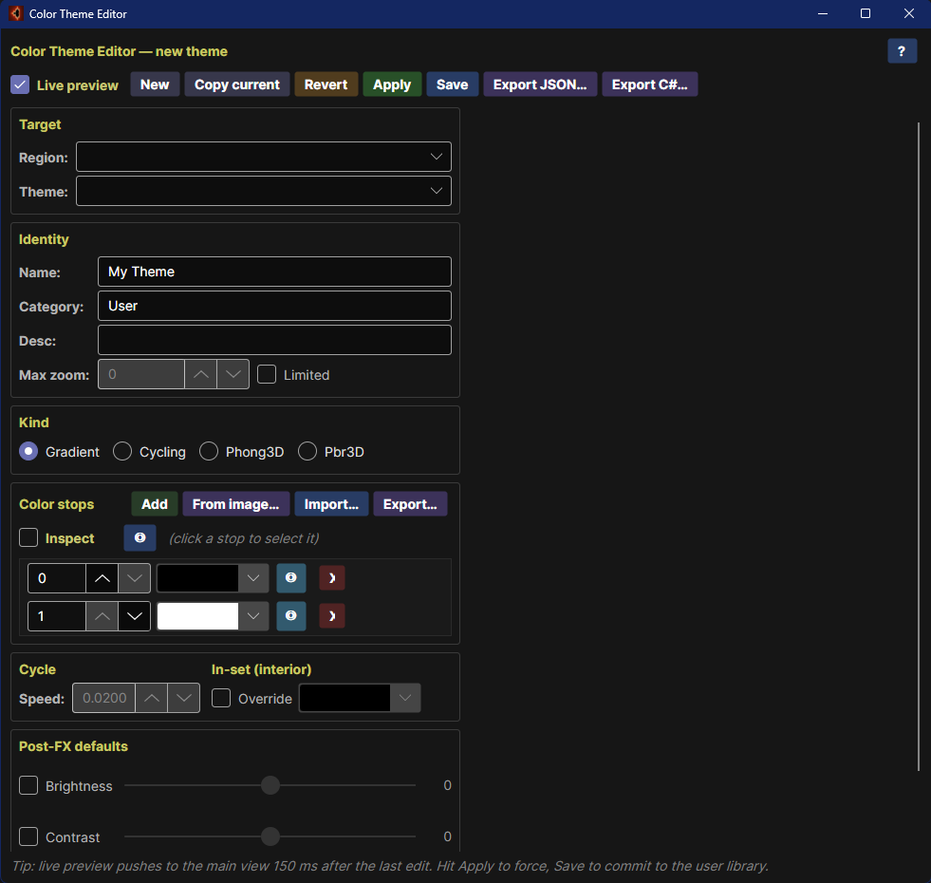
Task: Click the Max zoom value field
Action: coord(141,374)
